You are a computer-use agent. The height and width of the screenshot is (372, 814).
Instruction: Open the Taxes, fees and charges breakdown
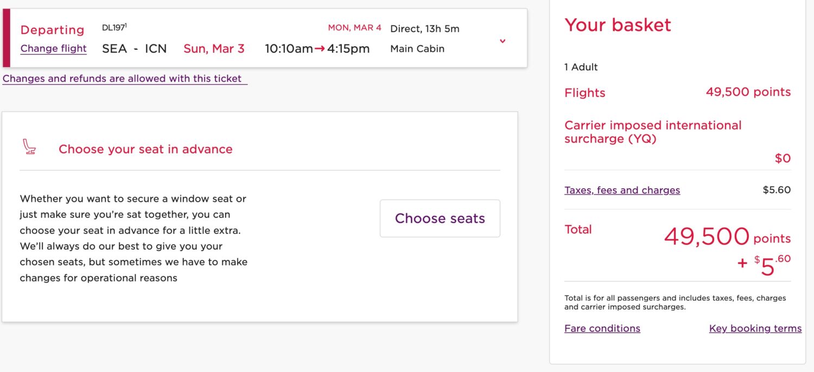622,190
